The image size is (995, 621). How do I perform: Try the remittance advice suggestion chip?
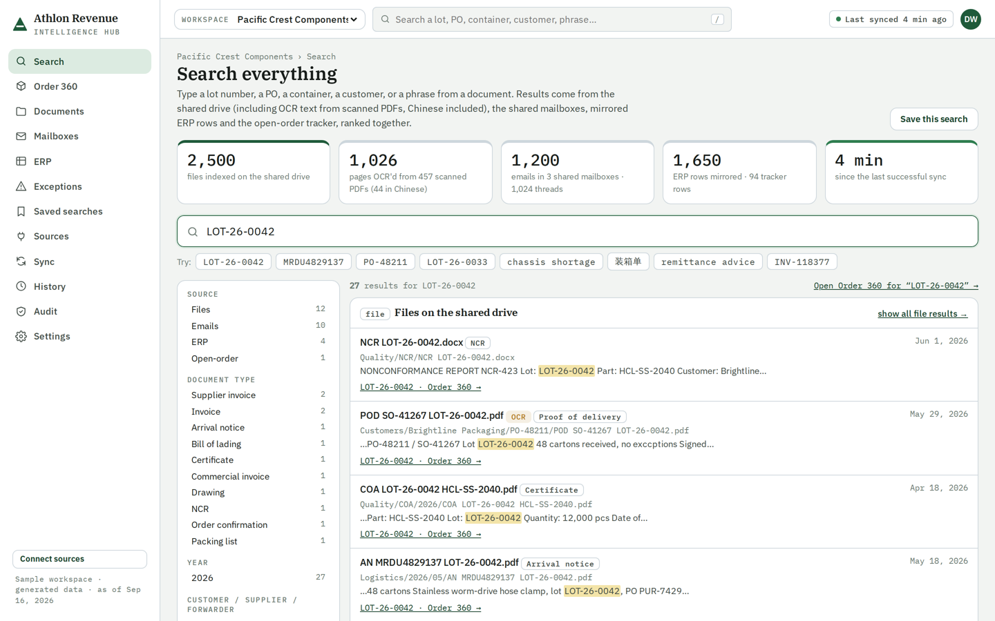pos(708,262)
